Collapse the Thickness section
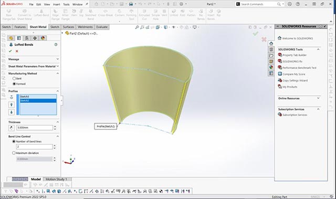This screenshot has width=336, height=199. click(x=57, y=122)
